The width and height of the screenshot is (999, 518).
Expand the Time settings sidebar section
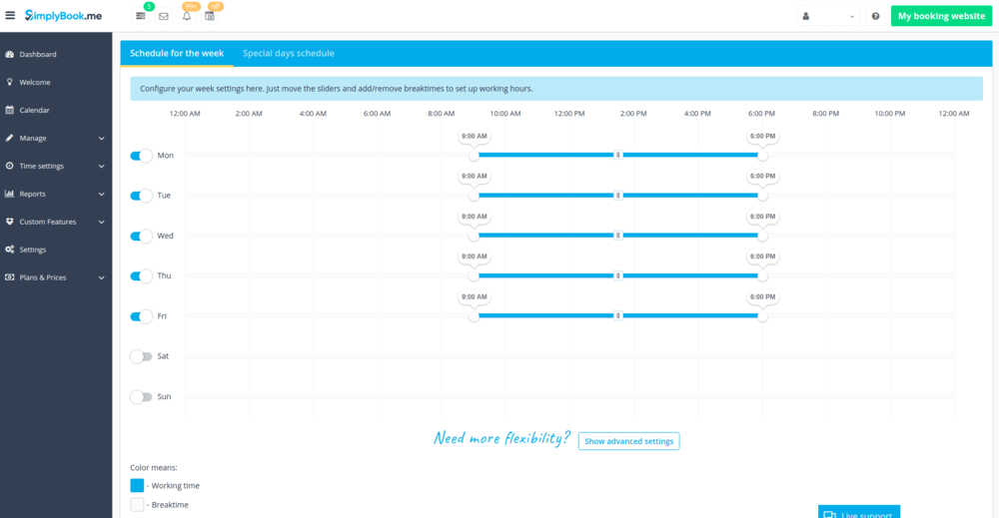coord(56,166)
